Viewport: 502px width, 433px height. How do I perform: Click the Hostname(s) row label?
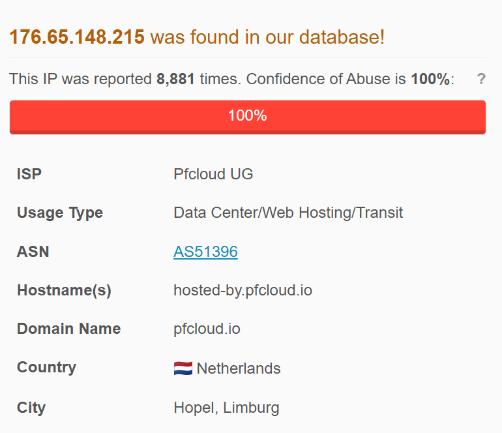click(64, 290)
